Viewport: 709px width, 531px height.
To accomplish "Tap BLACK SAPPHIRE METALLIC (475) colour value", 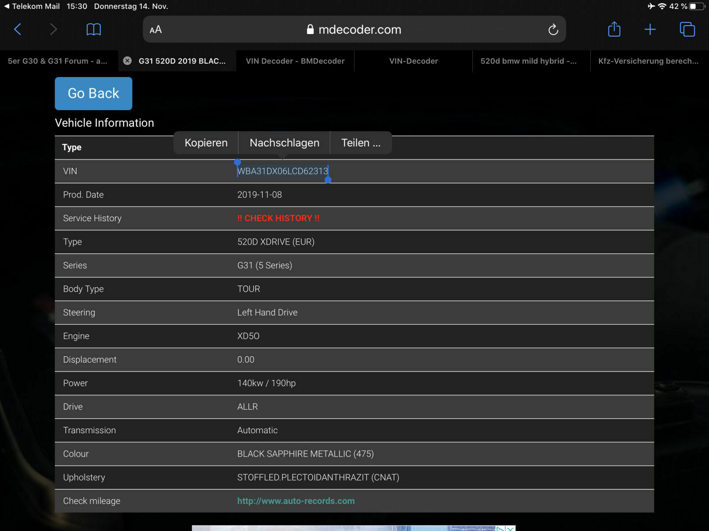I will [x=305, y=454].
